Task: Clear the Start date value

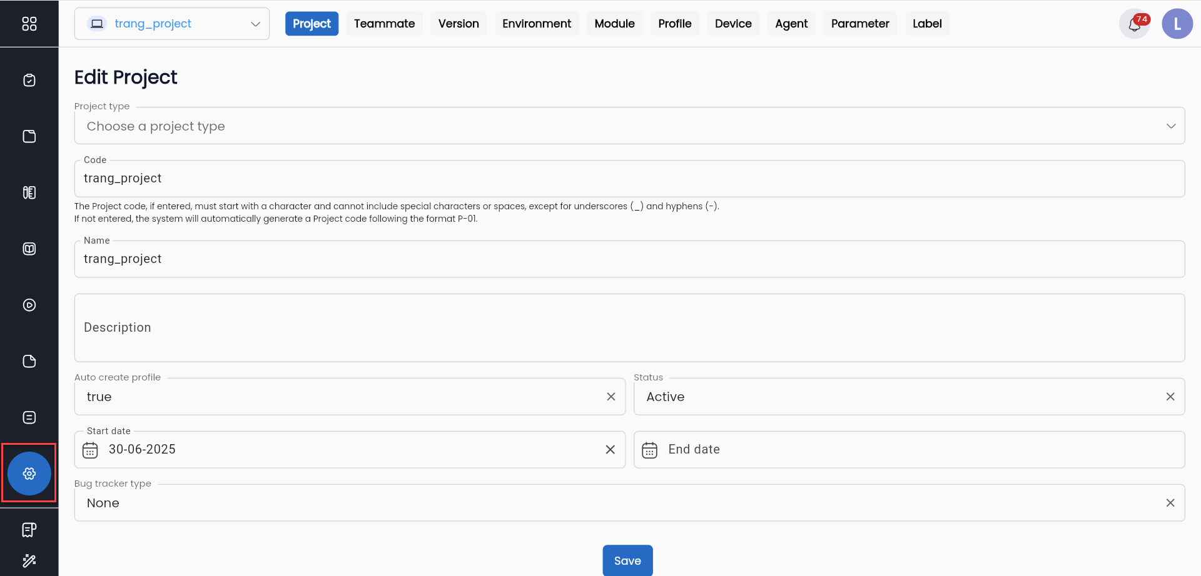Action: click(610, 450)
